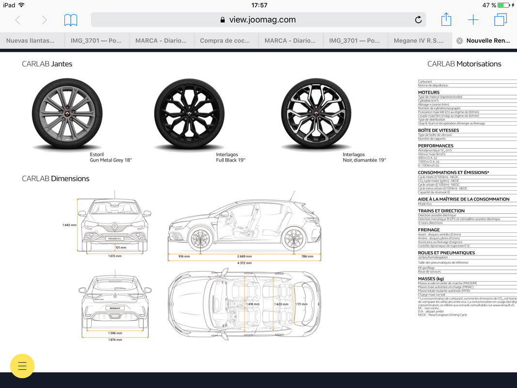
Task: Tap the 1 418 mm interior width label
Action: (x=253, y=304)
